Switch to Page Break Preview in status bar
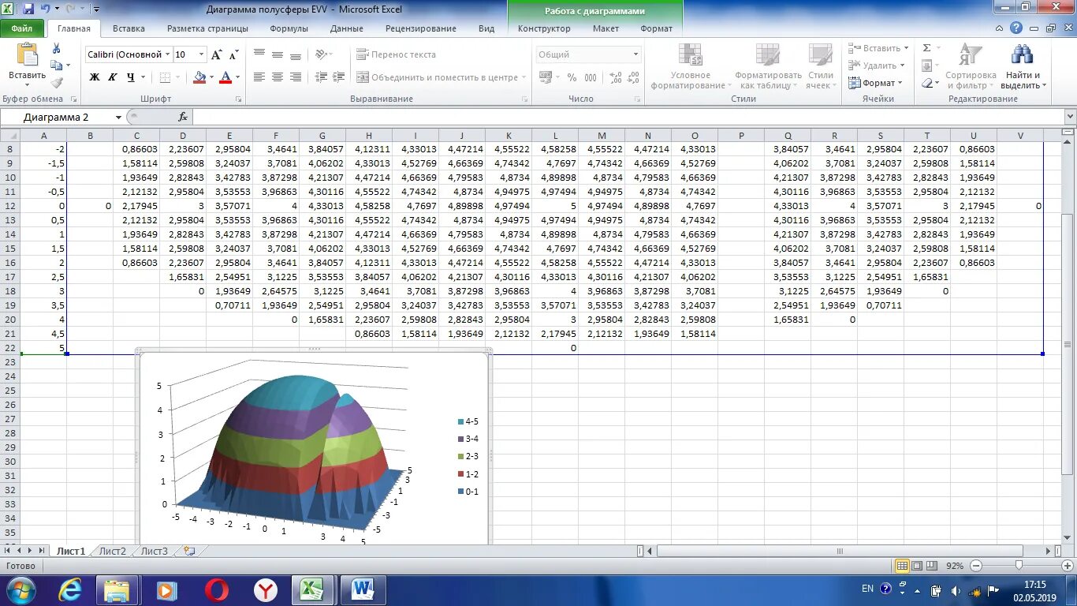 point(931,566)
